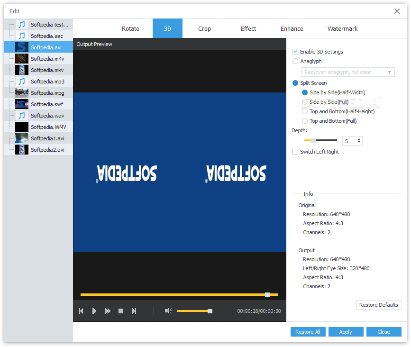Select Softpedia.wav in file list
This screenshot has width=411, height=347.
click(38, 116)
